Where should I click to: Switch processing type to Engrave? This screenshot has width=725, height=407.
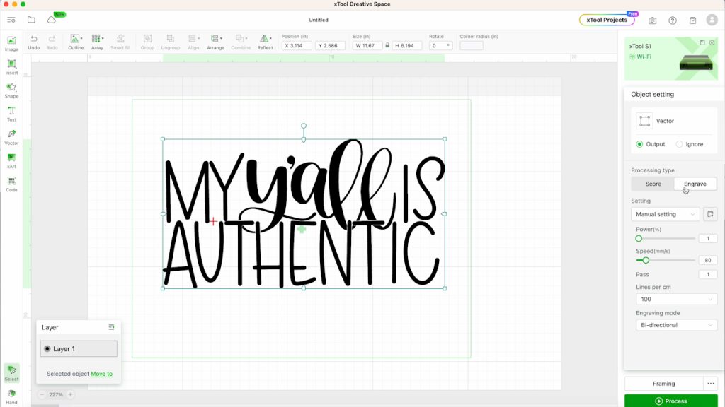tap(695, 184)
